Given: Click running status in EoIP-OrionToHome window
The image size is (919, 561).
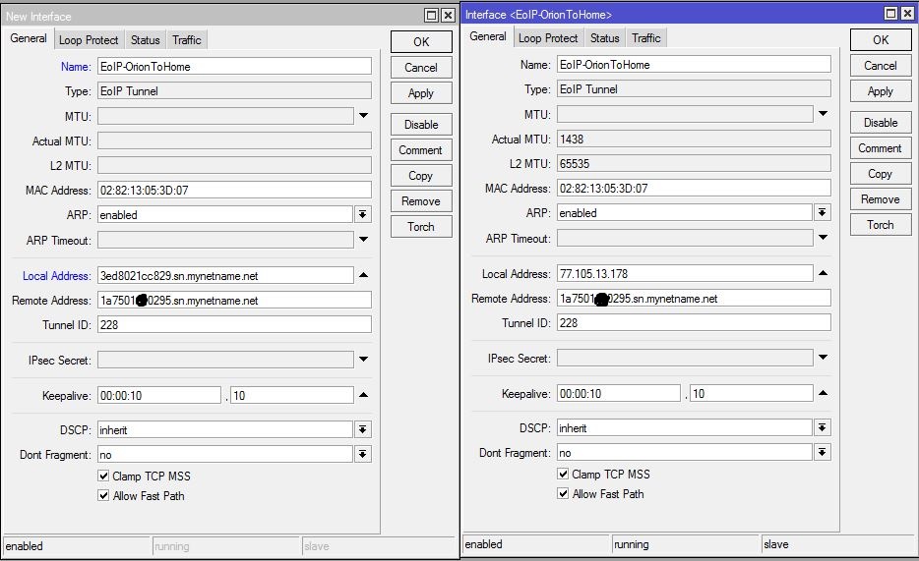Looking at the screenshot, I should coord(685,544).
